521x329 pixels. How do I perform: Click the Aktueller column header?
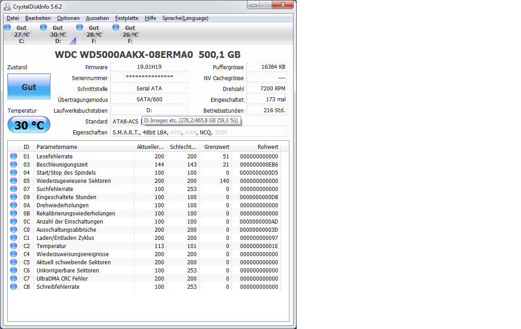[x=151, y=147]
